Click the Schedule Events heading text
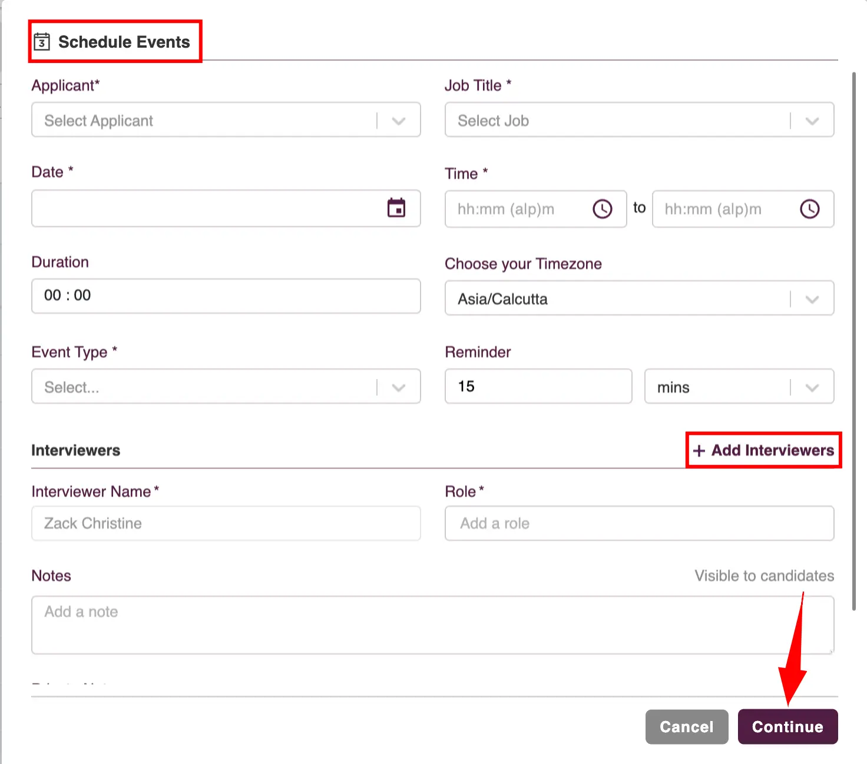The width and height of the screenshot is (867, 764). [x=124, y=42]
